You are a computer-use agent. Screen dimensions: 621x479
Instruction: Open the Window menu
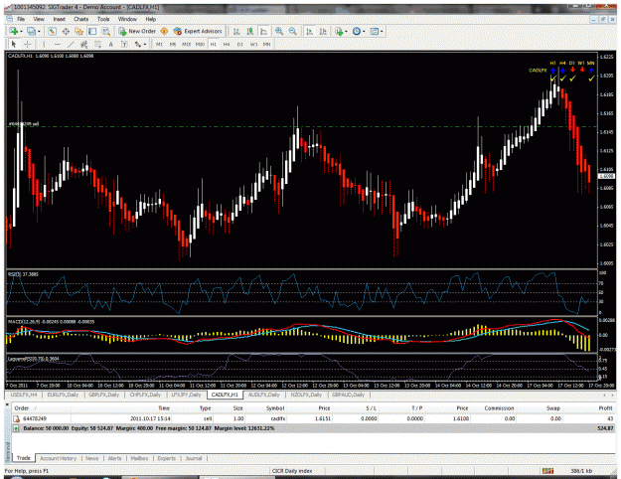coord(127,19)
